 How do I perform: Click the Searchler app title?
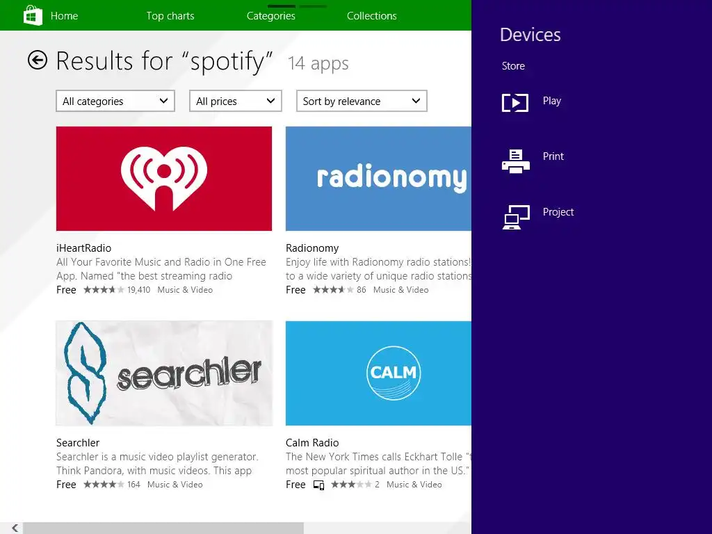[x=78, y=443]
